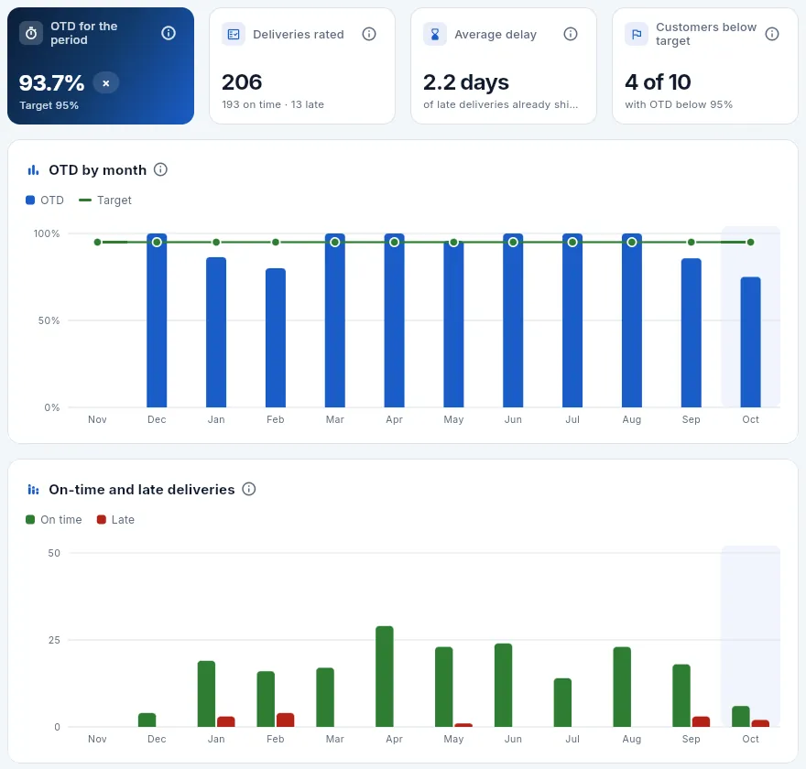Select the Customers below target card
This screenshot has width=806, height=769.
(705, 66)
